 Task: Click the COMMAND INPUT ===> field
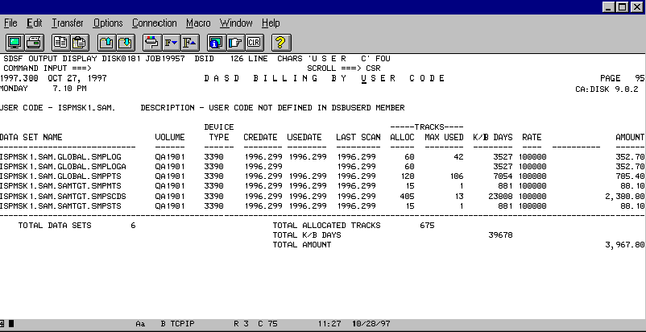click(x=48, y=68)
